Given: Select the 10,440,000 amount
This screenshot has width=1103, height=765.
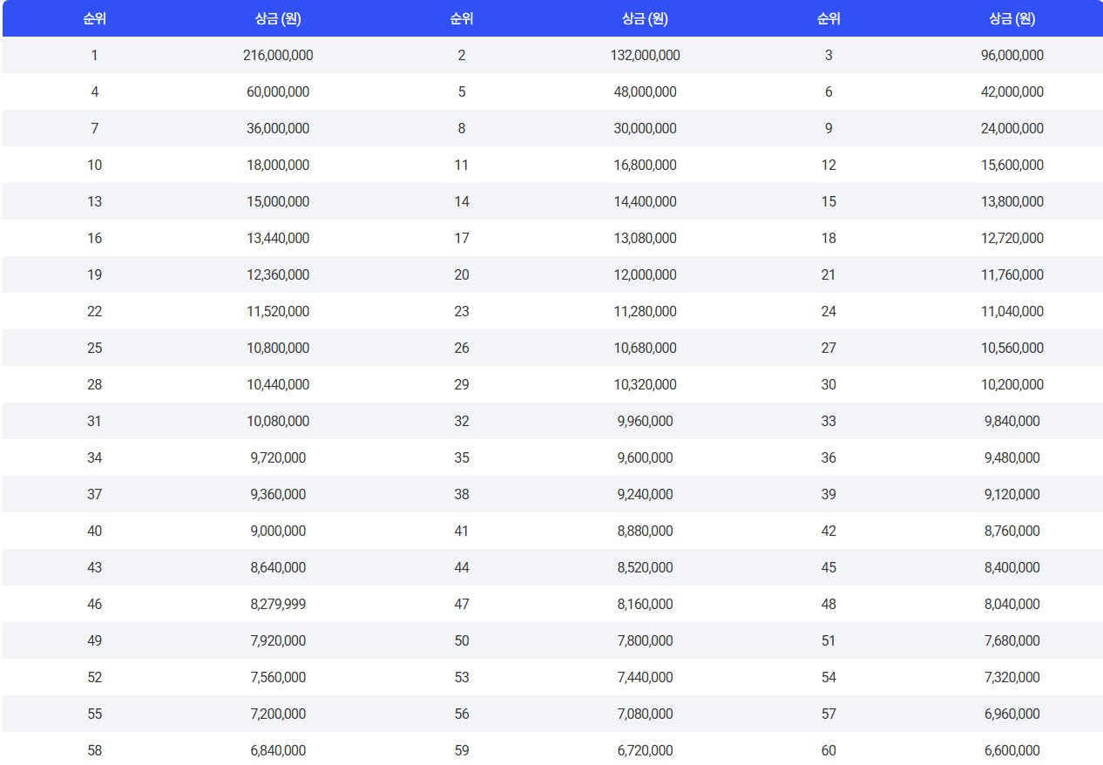Looking at the screenshot, I should (x=278, y=384).
